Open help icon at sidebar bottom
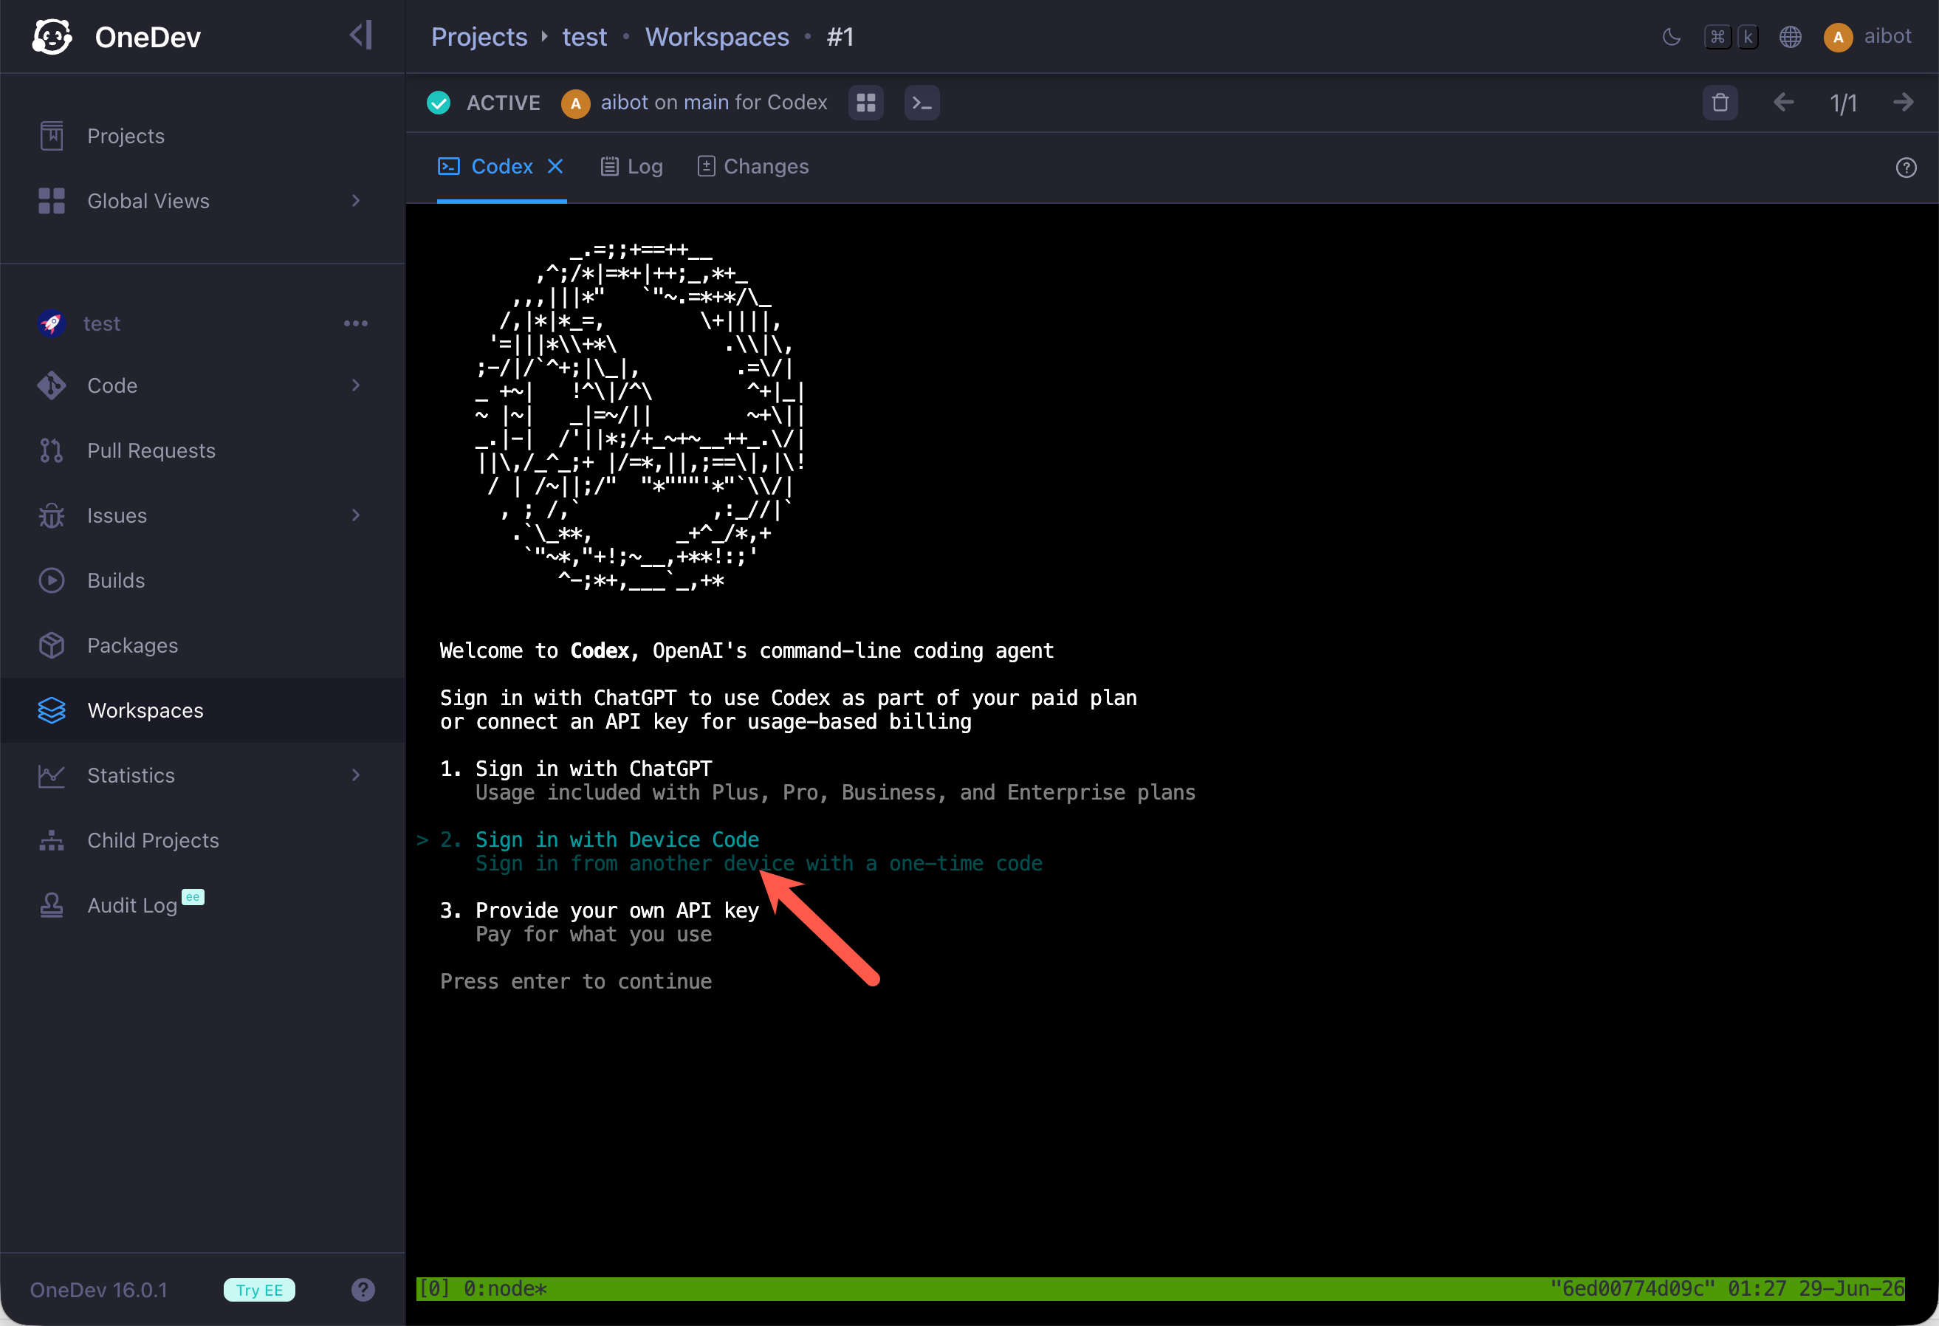 pyautogui.click(x=363, y=1290)
